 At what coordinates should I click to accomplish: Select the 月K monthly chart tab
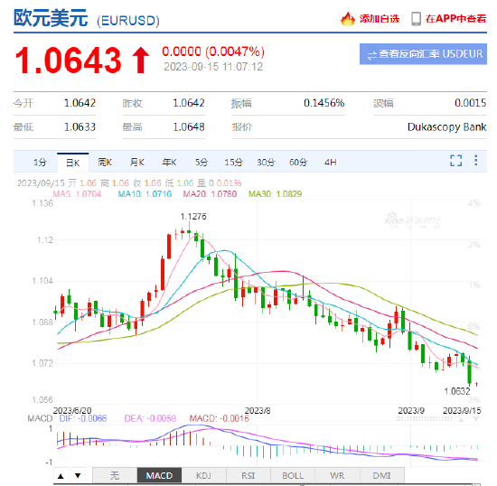coord(137,163)
